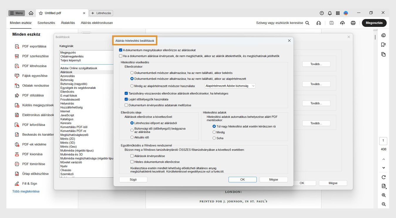Select Fájlok egyesítése tool
The width and height of the screenshot is (396, 218).
pyautogui.click(x=31, y=76)
